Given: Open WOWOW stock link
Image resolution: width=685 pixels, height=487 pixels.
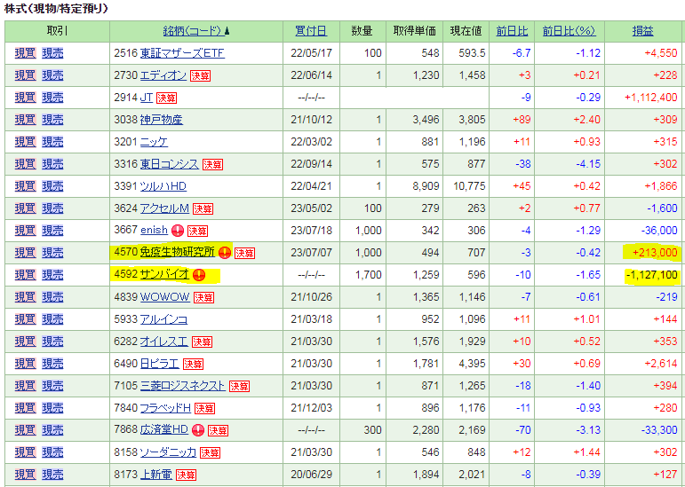Looking at the screenshot, I should click(165, 297).
